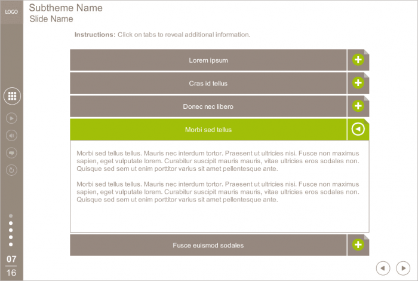The width and height of the screenshot is (418, 281).
Task: Click the LOGO box in the corner
Action: tap(11, 11)
